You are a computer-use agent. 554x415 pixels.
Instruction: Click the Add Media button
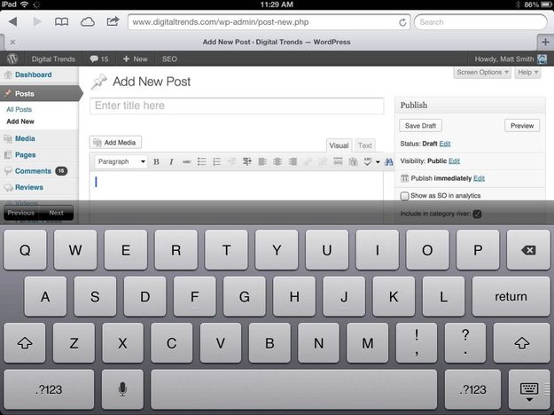coord(115,143)
